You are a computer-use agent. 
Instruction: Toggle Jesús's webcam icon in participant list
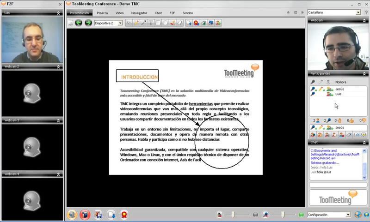point(329,89)
